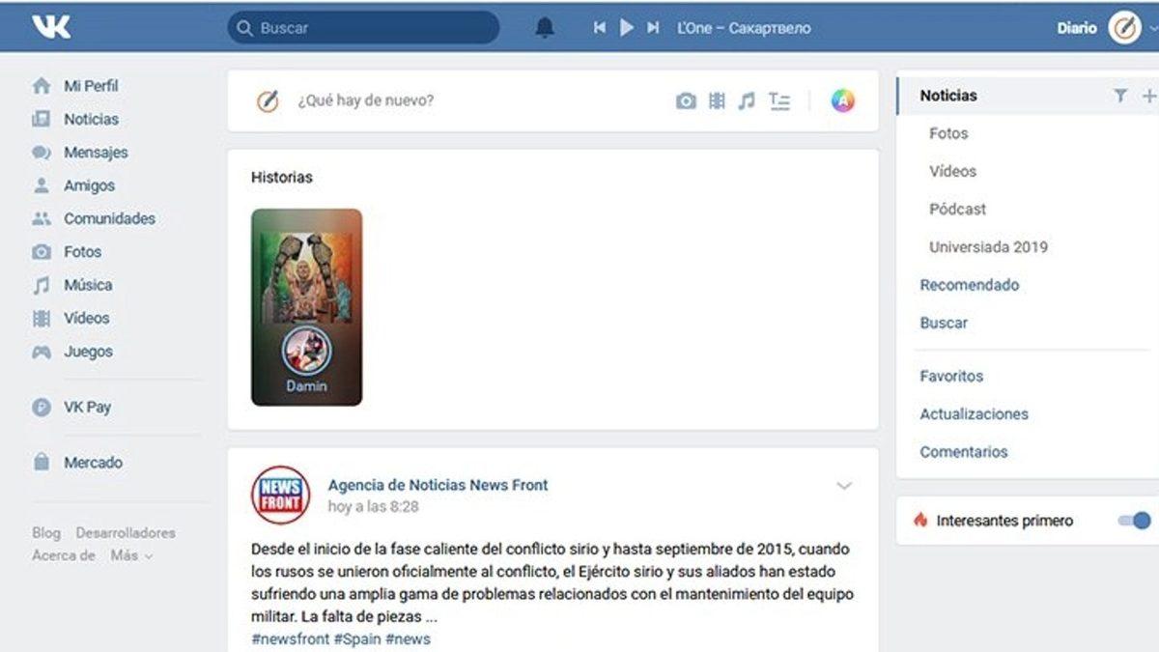Expand the Más menu in the footer

tap(127, 555)
